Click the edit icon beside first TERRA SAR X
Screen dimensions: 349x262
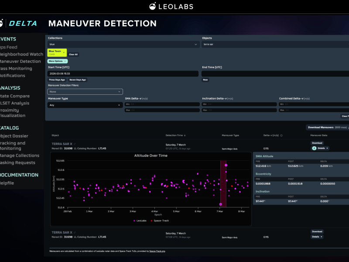click(x=75, y=144)
